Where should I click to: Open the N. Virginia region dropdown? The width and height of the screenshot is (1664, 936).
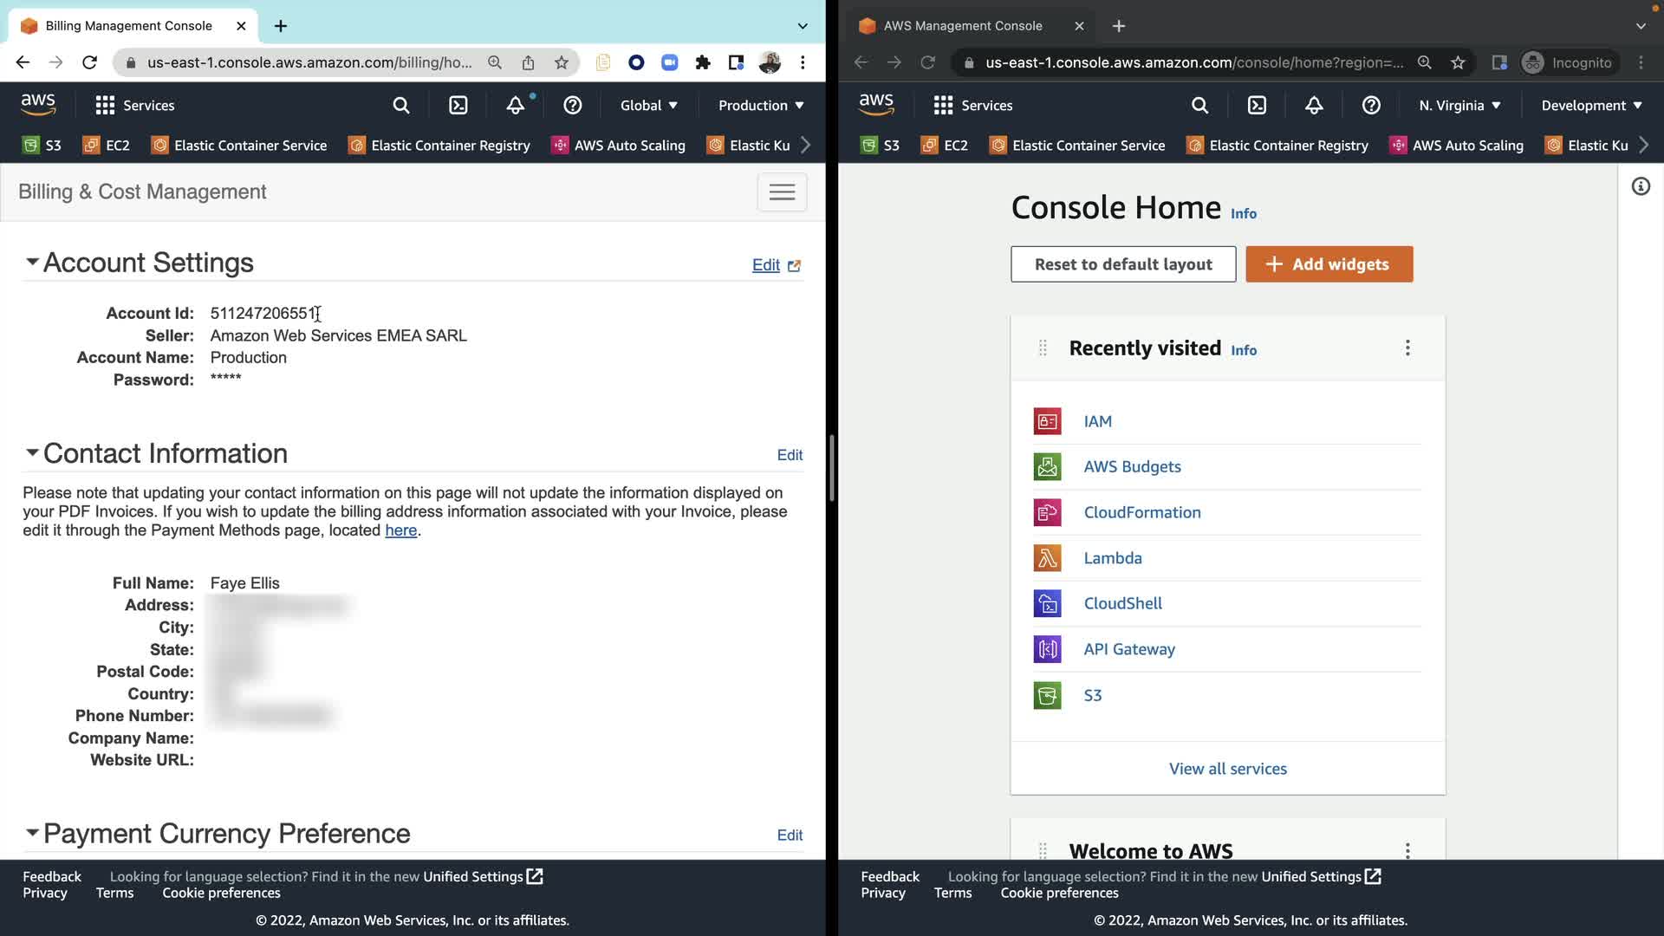[1459, 106]
